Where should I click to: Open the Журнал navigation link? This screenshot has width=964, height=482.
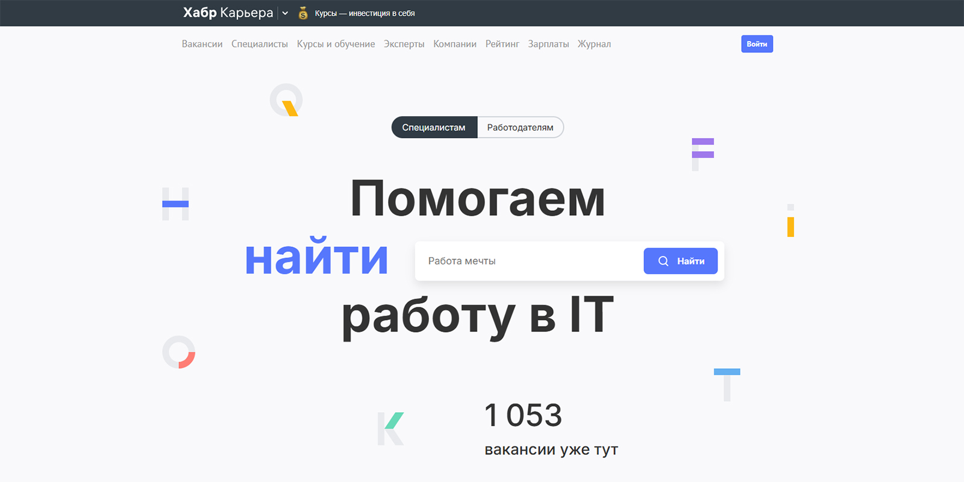coord(594,44)
